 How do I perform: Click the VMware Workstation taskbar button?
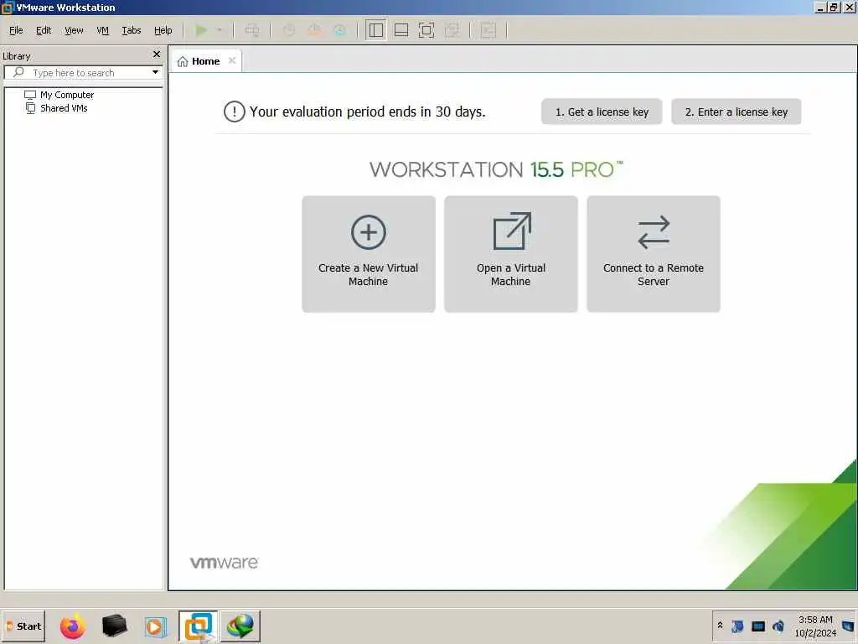click(x=198, y=626)
